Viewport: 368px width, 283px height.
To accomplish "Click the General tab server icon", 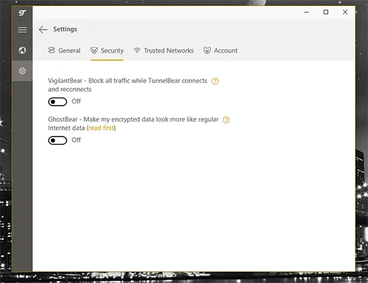I will [x=52, y=50].
